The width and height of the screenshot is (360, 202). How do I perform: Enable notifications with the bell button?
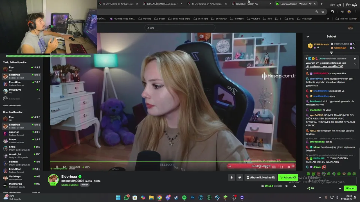tap(231, 177)
